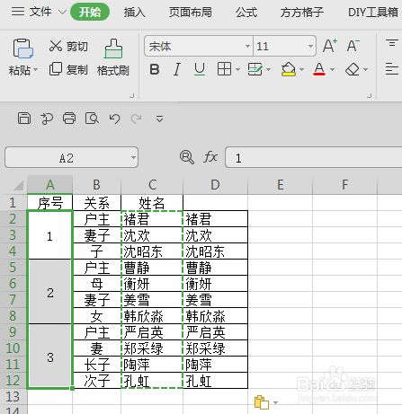
Task: Click the table style draw-border icon
Action: 255,69
